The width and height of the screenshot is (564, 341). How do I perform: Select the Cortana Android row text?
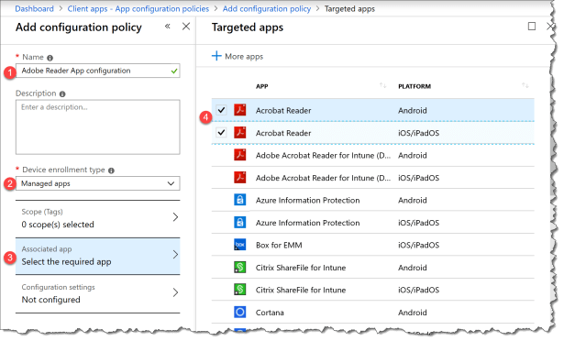(270, 313)
